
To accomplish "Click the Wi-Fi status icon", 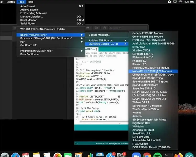I will click(x=181, y=2).
